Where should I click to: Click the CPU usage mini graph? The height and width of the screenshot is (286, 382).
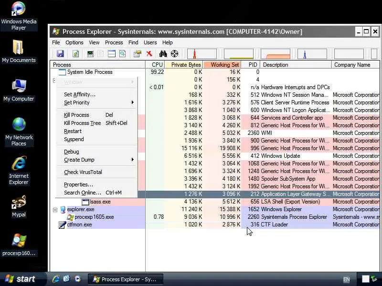tap(202, 54)
